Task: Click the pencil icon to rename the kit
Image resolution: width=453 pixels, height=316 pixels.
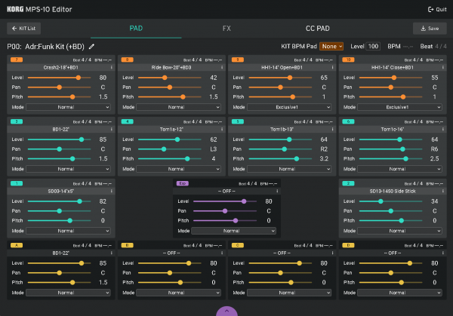Action: click(x=92, y=46)
